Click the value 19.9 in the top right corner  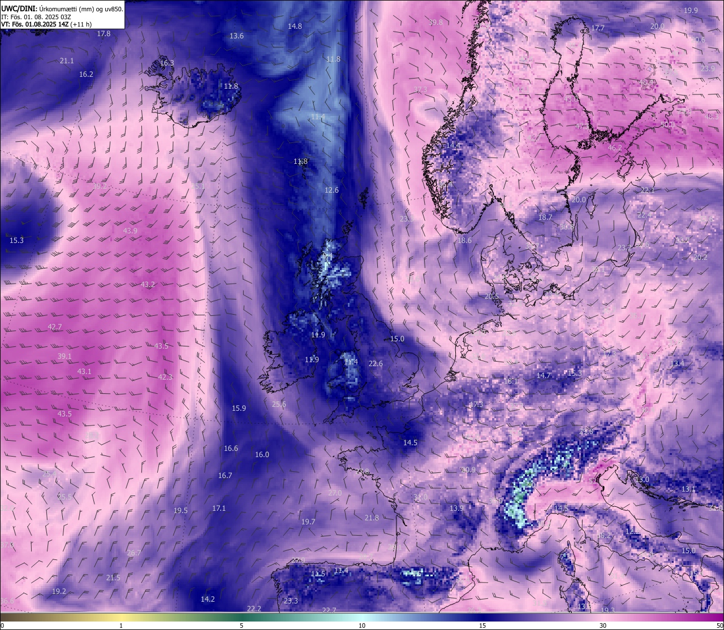coord(691,11)
